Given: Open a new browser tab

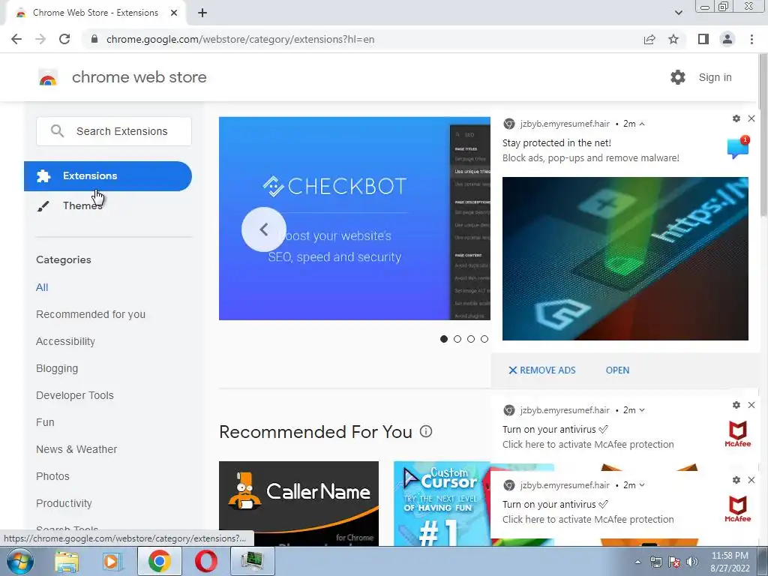Looking at the screenshot, I should [202, 13].
